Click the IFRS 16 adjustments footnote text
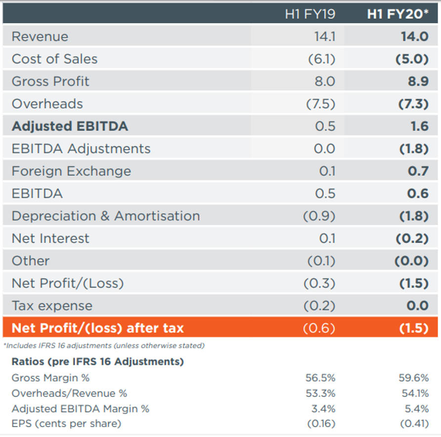This screenshot has width=441, height=437. click(x=104, y=345)
